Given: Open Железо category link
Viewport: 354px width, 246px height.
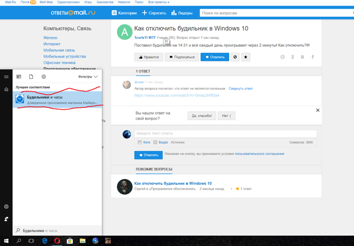Looking at the screenshot, I should pos(50,38).
